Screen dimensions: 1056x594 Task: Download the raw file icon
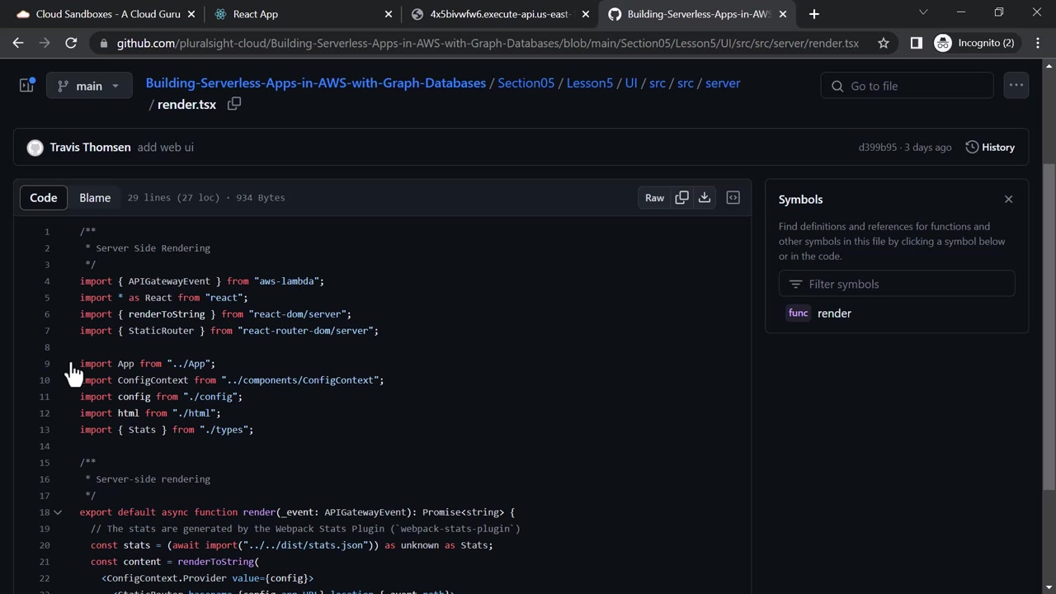[x=705, y=197]
